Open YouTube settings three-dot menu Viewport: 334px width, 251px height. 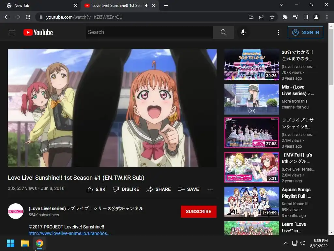279,32
